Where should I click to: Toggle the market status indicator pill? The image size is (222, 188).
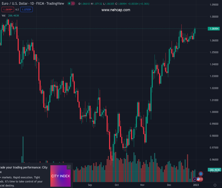(71, 4)
